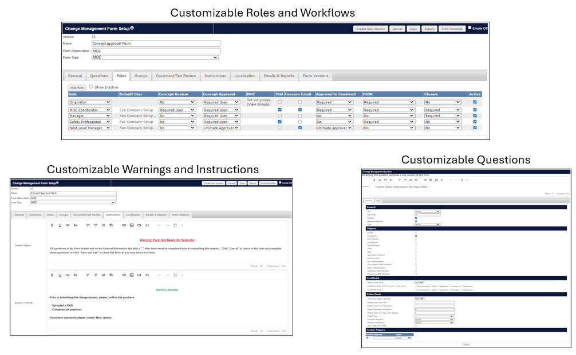Image resolution: width=576 pixels, height=355 pixels.
Task: Toggle Bold in the Submit Popup editor
Action: tap(52, 225)
